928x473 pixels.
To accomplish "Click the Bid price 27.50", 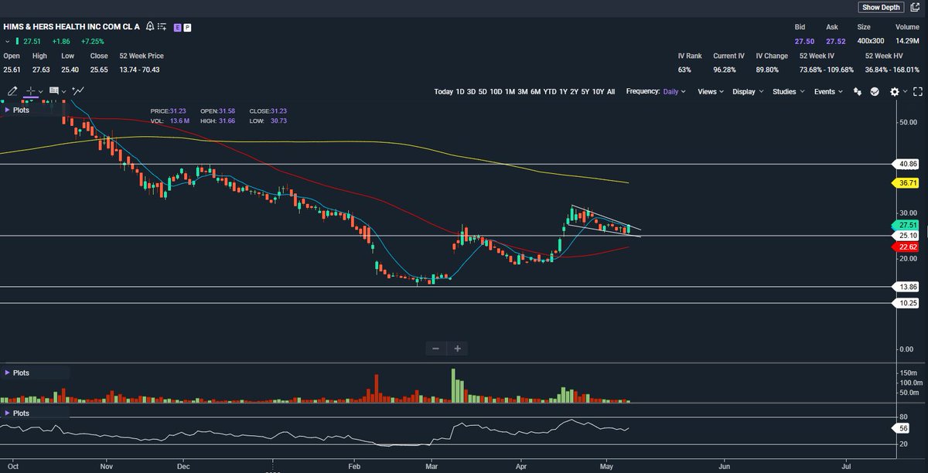I will pos(804,41).
